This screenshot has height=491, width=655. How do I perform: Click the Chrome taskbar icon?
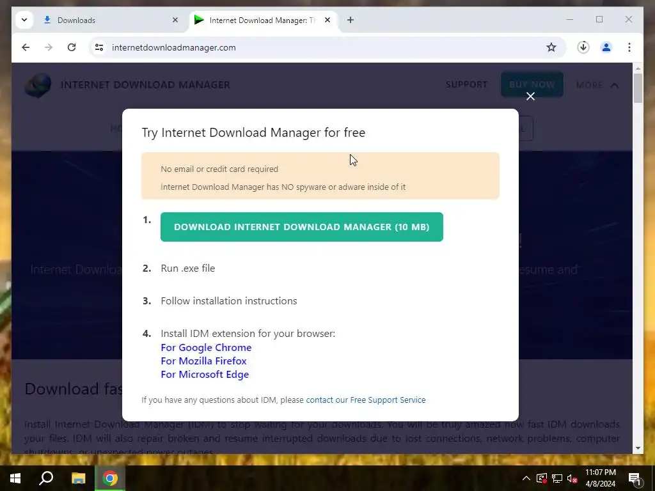(110, 478)
